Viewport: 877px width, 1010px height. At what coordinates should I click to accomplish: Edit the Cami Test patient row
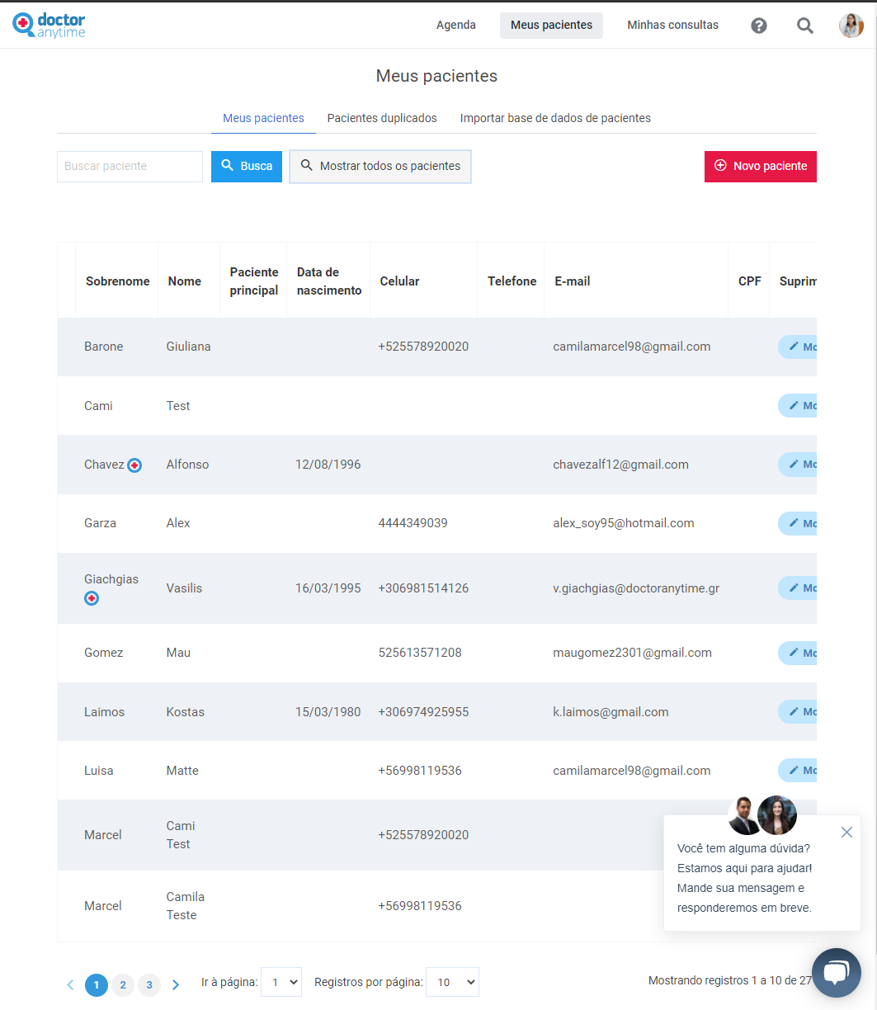798,405
